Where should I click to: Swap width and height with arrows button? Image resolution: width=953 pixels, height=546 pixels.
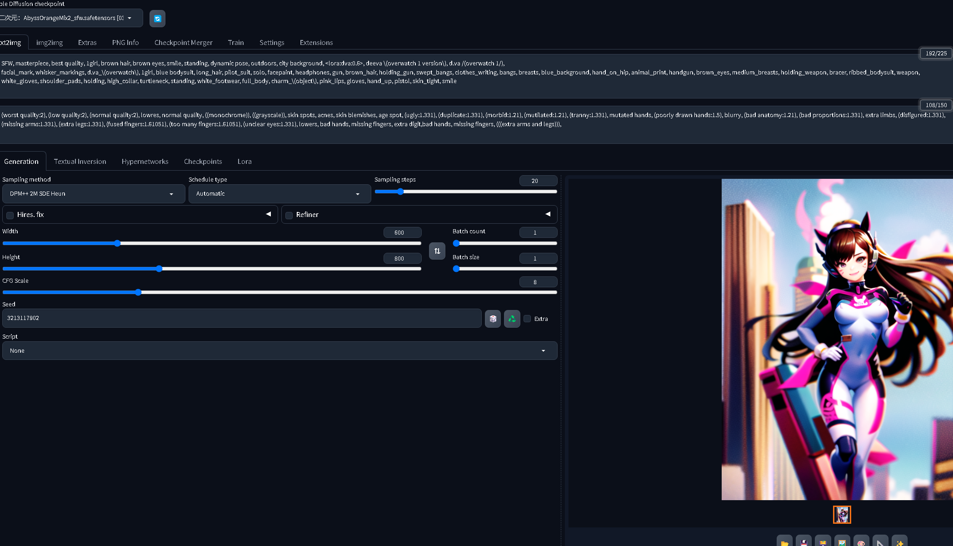point(437,251)
